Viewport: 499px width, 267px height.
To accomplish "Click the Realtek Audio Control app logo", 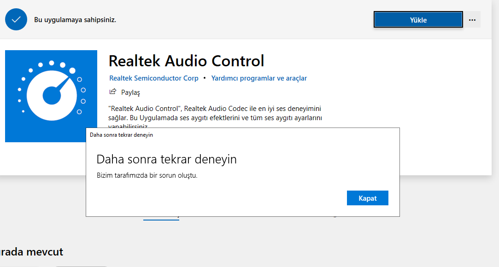I will click(51, 96).
